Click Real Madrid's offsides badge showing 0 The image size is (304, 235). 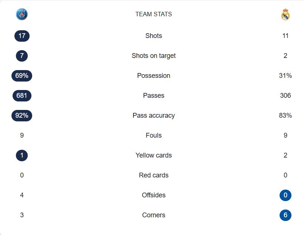point(286,195)
